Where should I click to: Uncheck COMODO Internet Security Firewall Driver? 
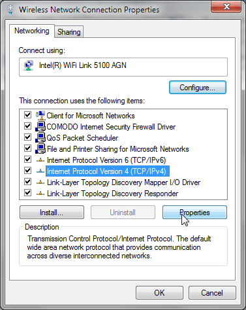tap(27, 126)
